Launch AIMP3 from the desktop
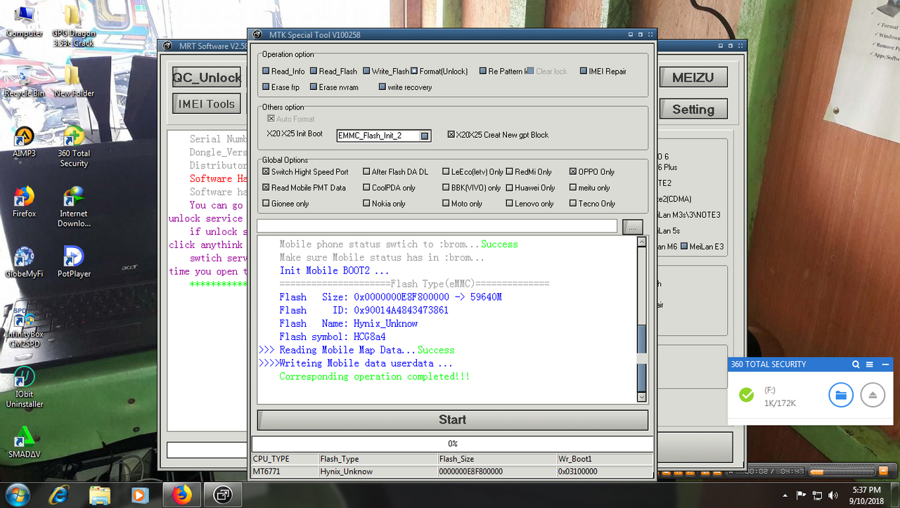The image size is (900, 508). coord(24,141)
